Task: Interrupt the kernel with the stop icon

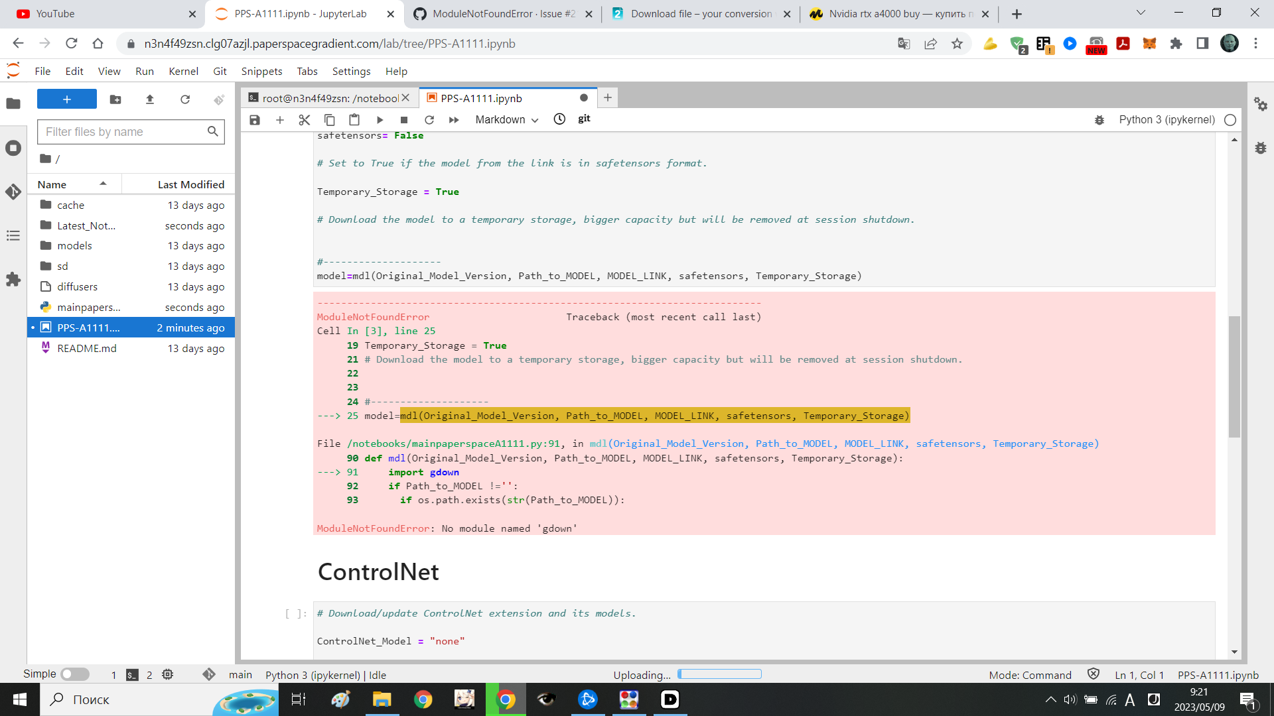Action: (x=404, y=120)
